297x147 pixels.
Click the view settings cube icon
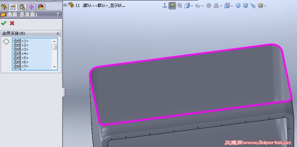227,6
